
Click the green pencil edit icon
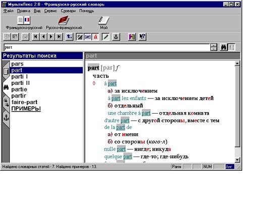coord(105,37)
